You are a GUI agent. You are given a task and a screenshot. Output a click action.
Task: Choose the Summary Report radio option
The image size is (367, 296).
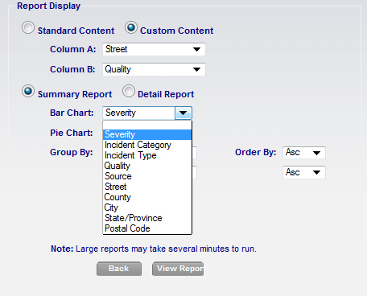(28, 91)
